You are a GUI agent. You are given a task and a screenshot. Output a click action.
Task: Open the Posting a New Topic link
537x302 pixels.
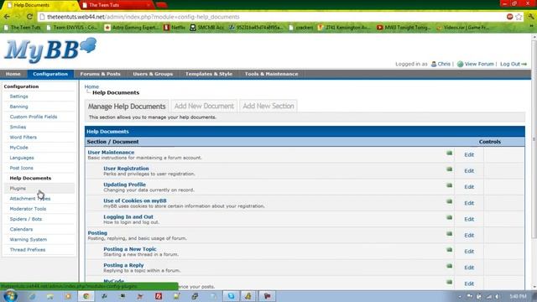130,249
